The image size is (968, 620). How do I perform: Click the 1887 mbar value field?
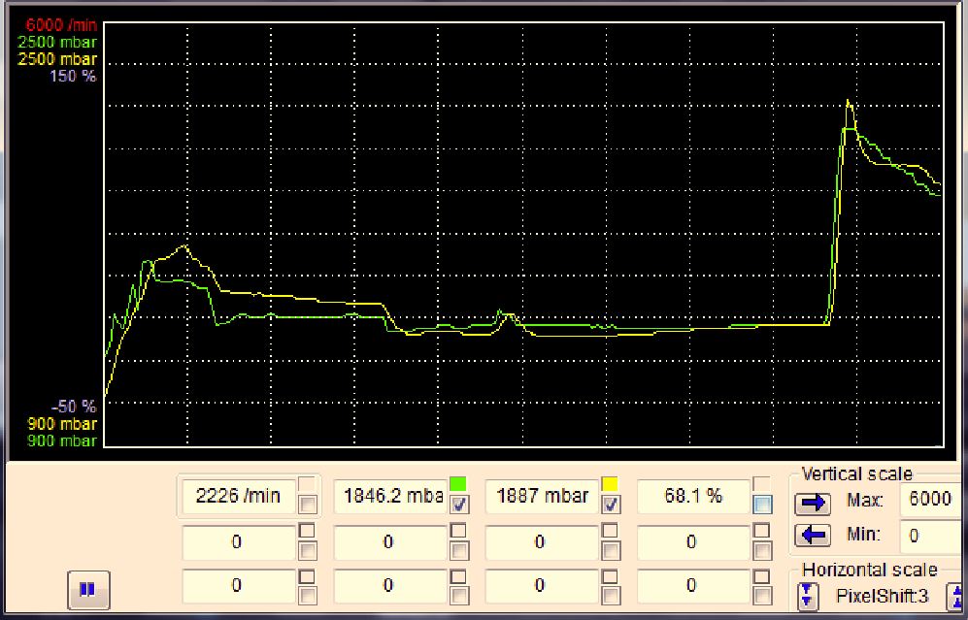point(542,496)
